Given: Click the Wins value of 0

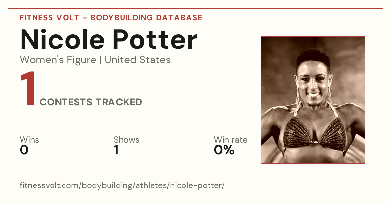Looking at the screenshot, I should point(24,150).
